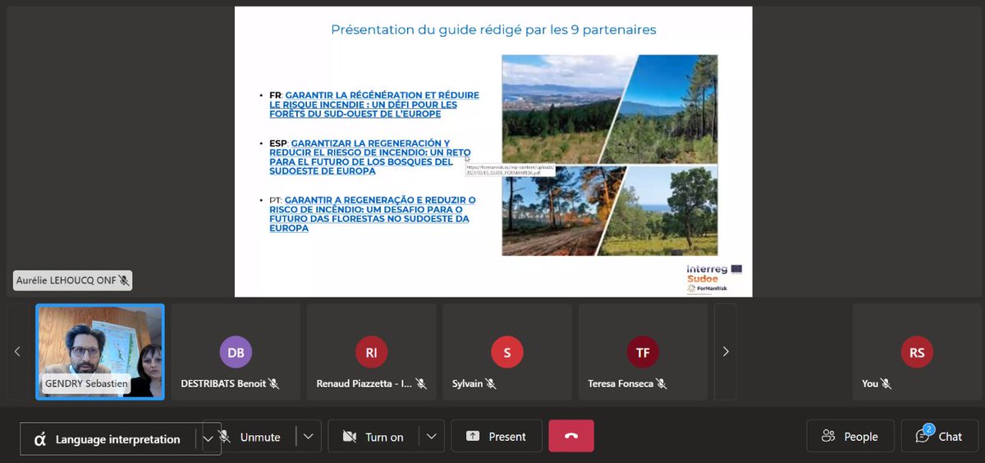Open the FR guide link on the slide
Image resolution: width=985 pixels, height=463 pixels.
point(374,105)
